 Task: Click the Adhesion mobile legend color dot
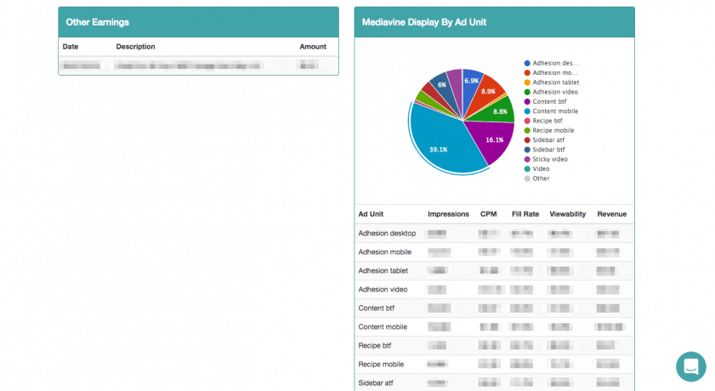527,73
